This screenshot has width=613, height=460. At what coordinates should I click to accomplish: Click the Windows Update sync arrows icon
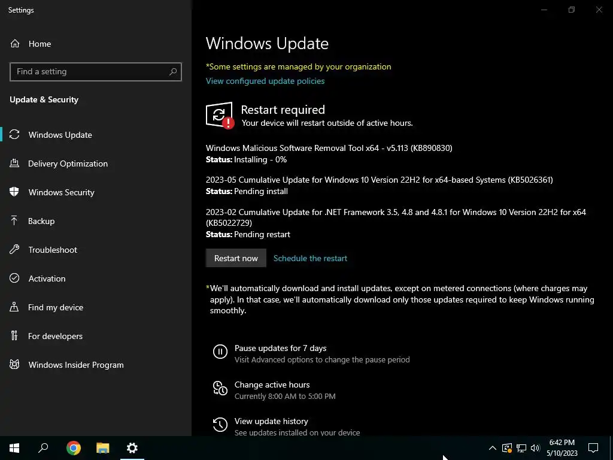[14, 135]
